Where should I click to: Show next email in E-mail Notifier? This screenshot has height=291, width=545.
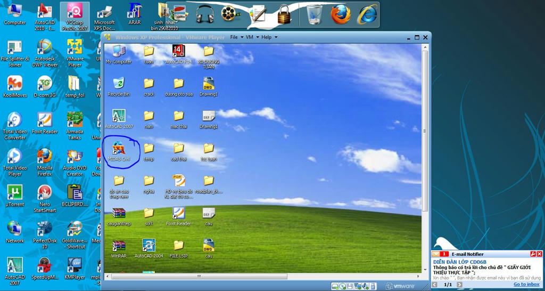click(460, 285)
